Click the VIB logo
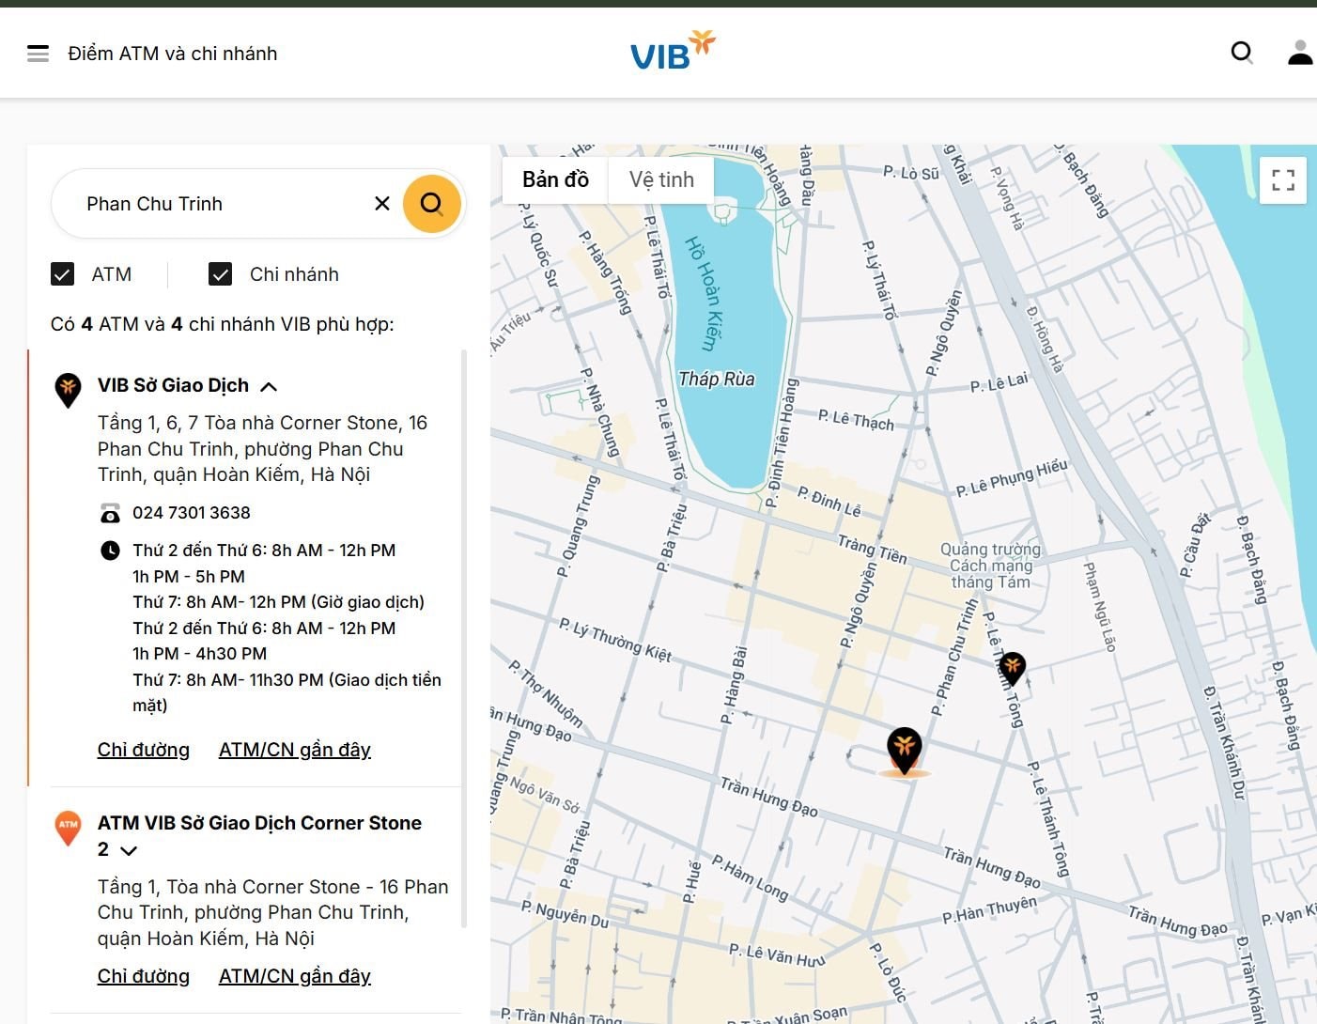Image resolution: width=1317 pixels, height=1024 pixels. point(673,51)
